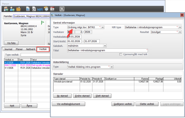Expand the Ordning intgr.lov Type dropdown
The image size is (185, 118).
coord(103,28)
